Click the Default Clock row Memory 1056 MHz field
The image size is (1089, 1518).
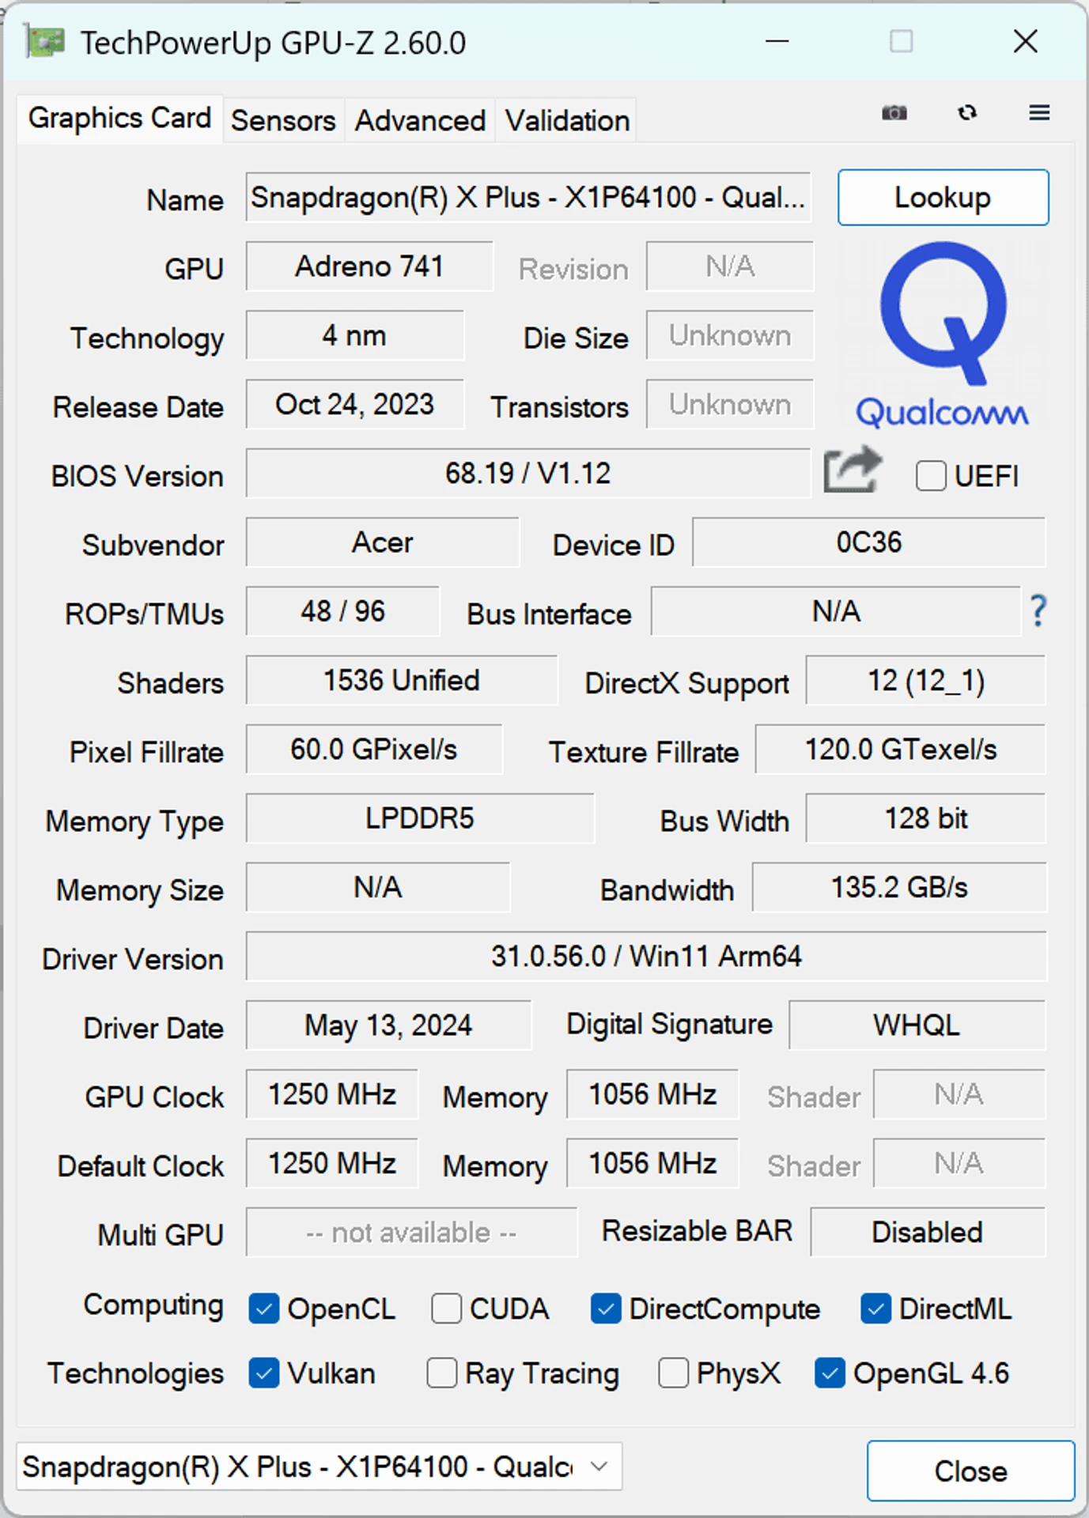(652, 1163)
